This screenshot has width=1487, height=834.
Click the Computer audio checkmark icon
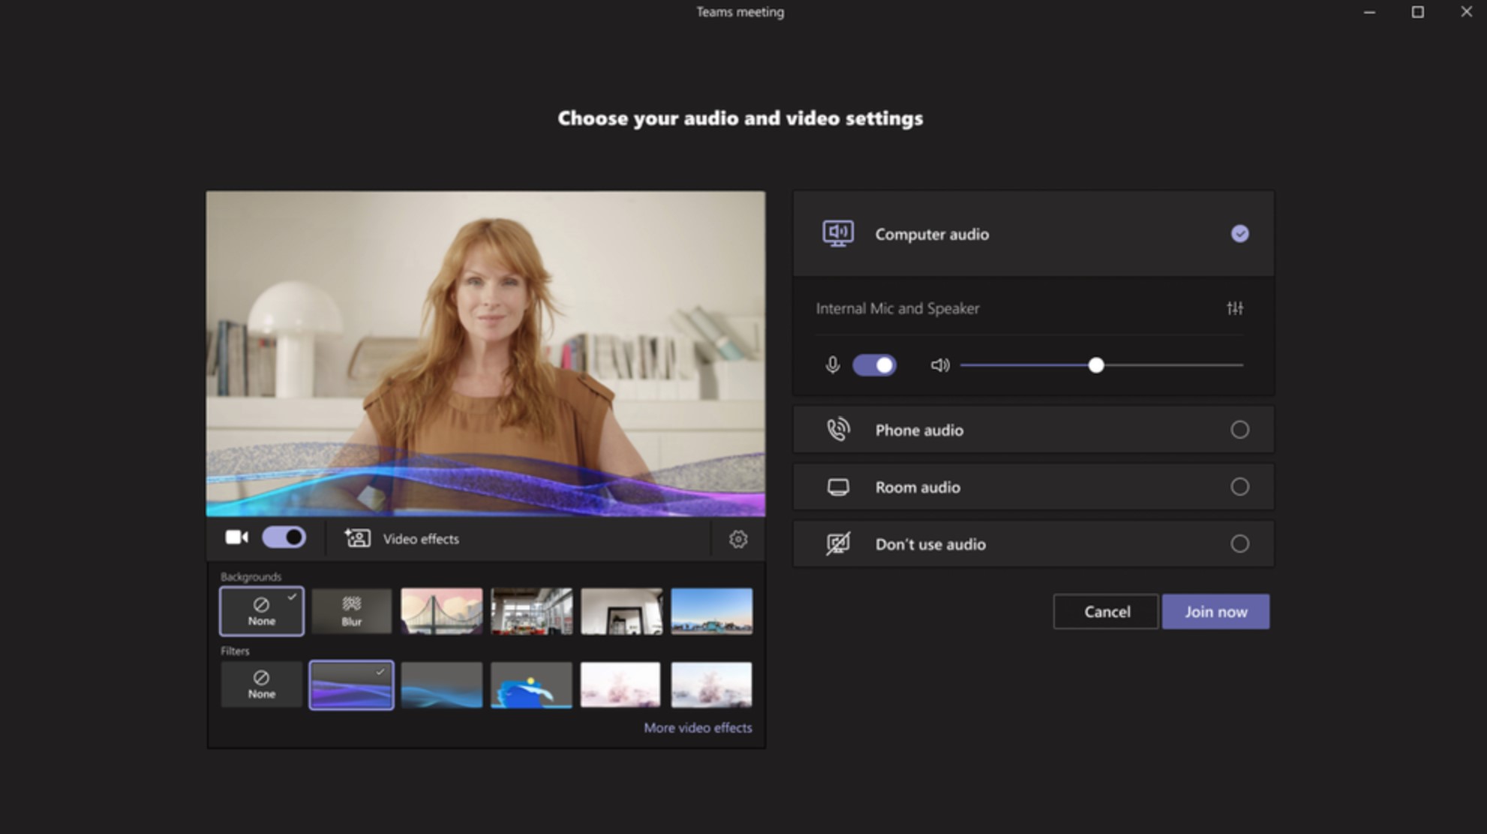click(x=1241, y=234)
